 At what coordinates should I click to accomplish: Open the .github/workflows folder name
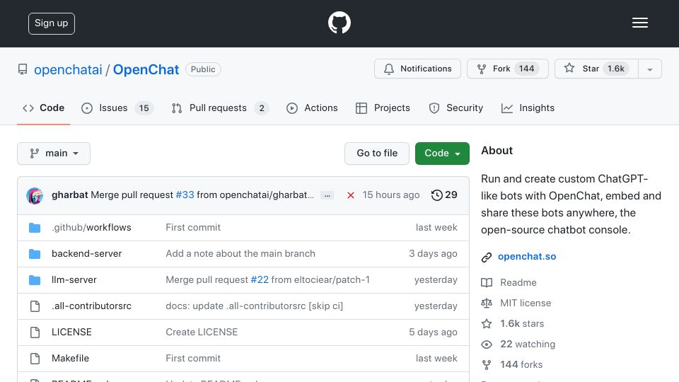coord(91,227)
